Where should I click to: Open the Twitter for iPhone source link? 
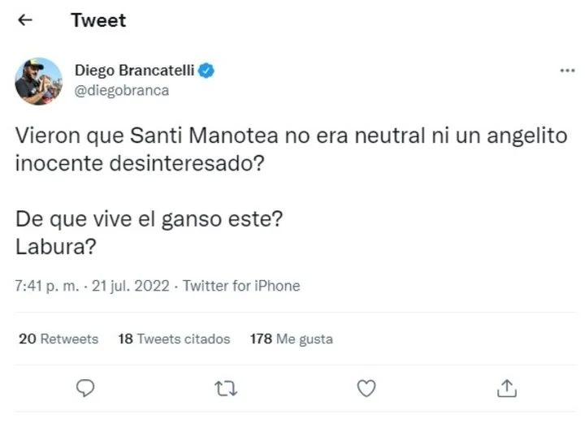tap(241, 286)
